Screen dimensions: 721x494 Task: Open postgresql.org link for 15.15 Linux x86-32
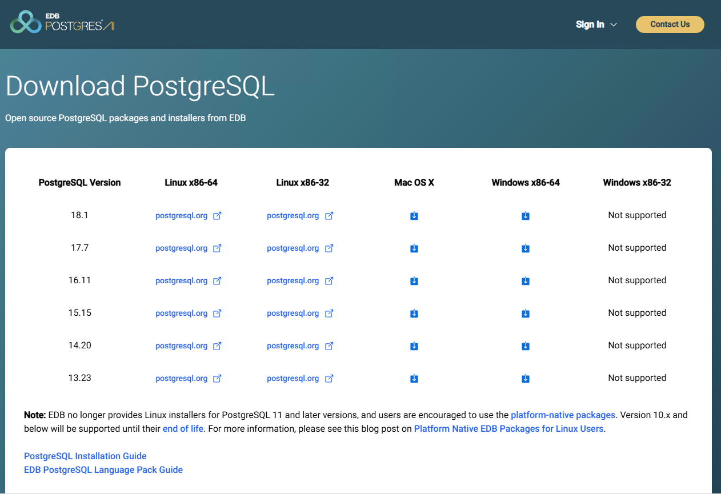(x=293, y=314)
